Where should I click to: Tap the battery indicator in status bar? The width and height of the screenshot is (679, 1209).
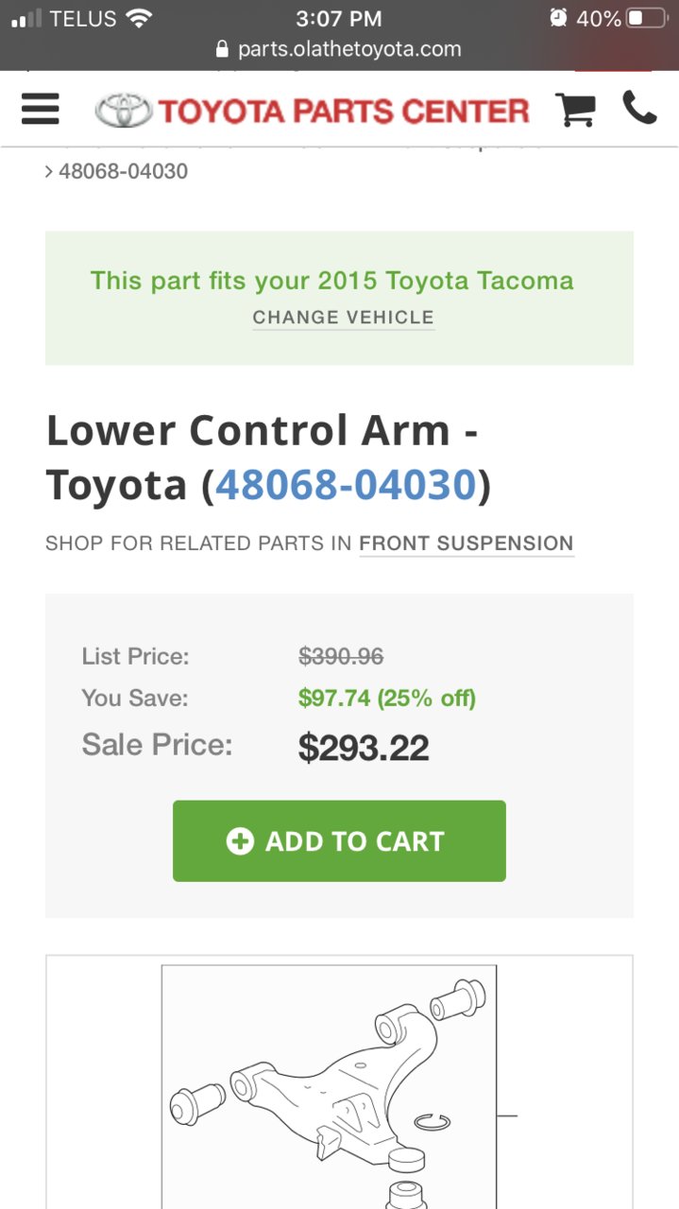[648, 18]
